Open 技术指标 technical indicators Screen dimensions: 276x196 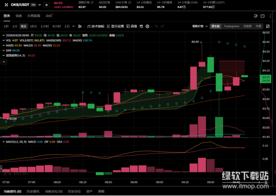pyautogui.click(x=96, y=26)
